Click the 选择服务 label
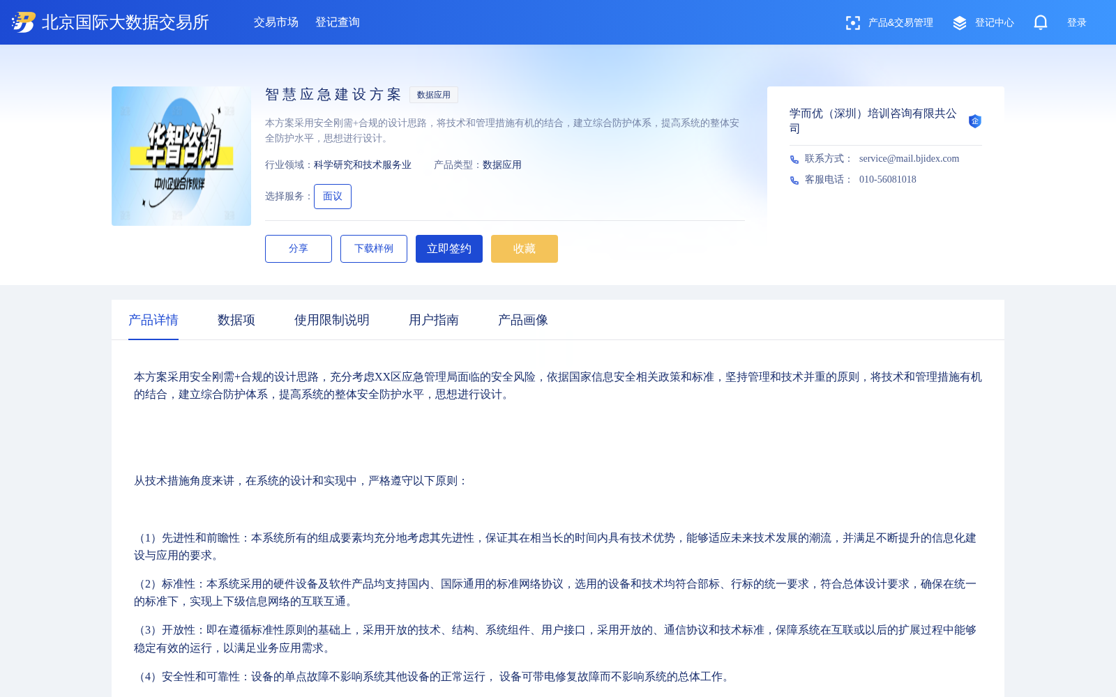This screenshot has width=1116, height=697. (x=289, y=197)
